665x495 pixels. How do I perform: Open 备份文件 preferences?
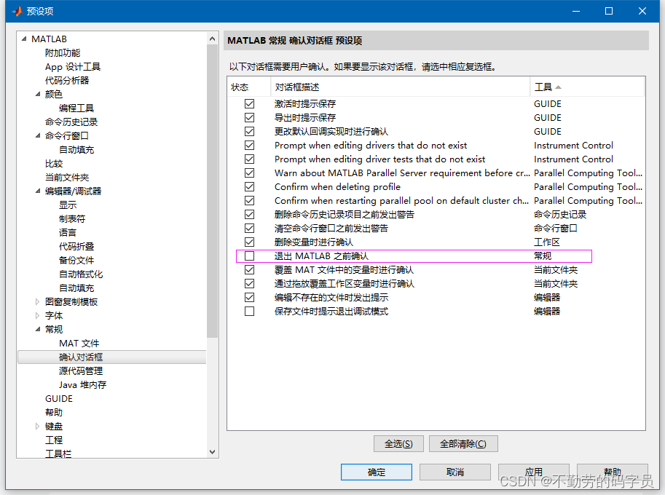tap(76, 260)
